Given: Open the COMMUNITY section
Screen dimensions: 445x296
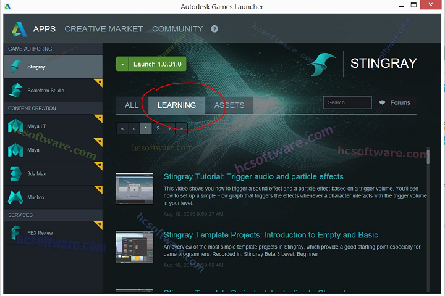Looking at the screenshot, I should (177, 29).
